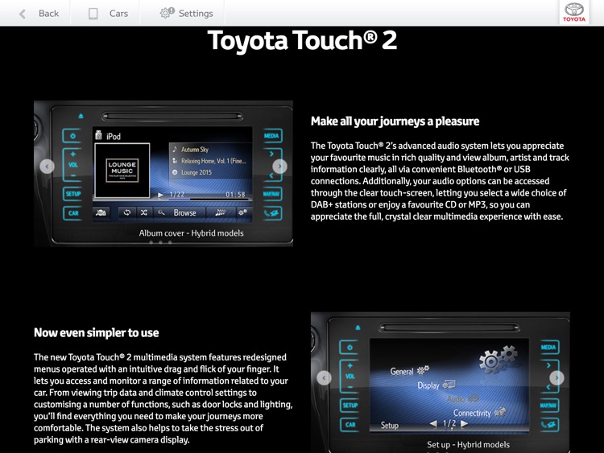Open Settings with the gear icon

click(x=187, y=14)
